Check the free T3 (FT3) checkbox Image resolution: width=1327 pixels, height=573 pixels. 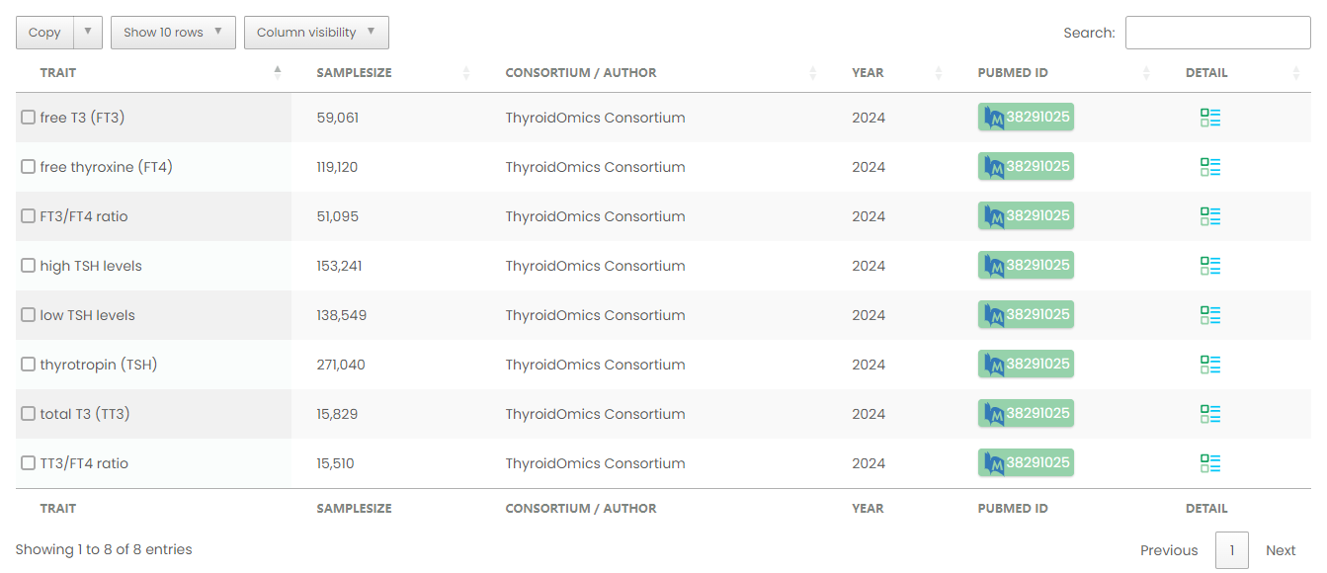pos(29,118)
